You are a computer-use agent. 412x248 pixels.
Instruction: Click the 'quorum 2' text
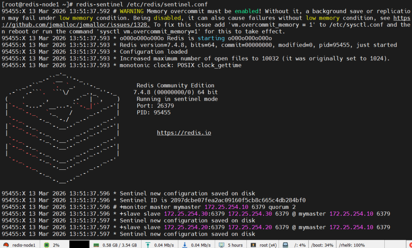click(283, 207)
